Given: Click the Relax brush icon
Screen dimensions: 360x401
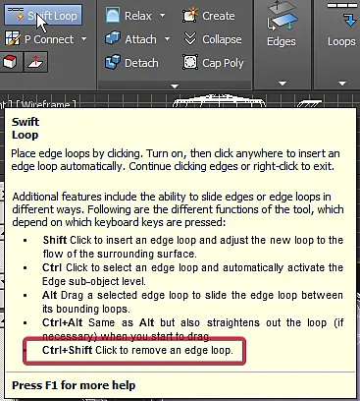Looking at the screenshot, I should point(113,16).
